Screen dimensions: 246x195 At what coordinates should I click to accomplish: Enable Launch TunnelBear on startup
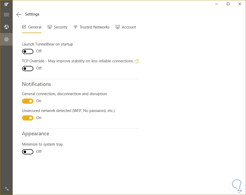point(28,51)
